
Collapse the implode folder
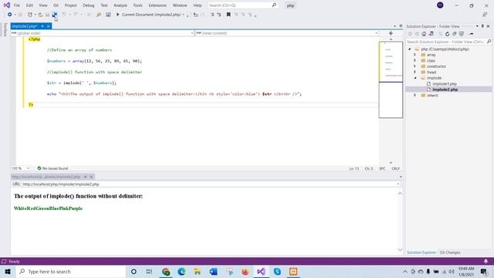point(415,78)
